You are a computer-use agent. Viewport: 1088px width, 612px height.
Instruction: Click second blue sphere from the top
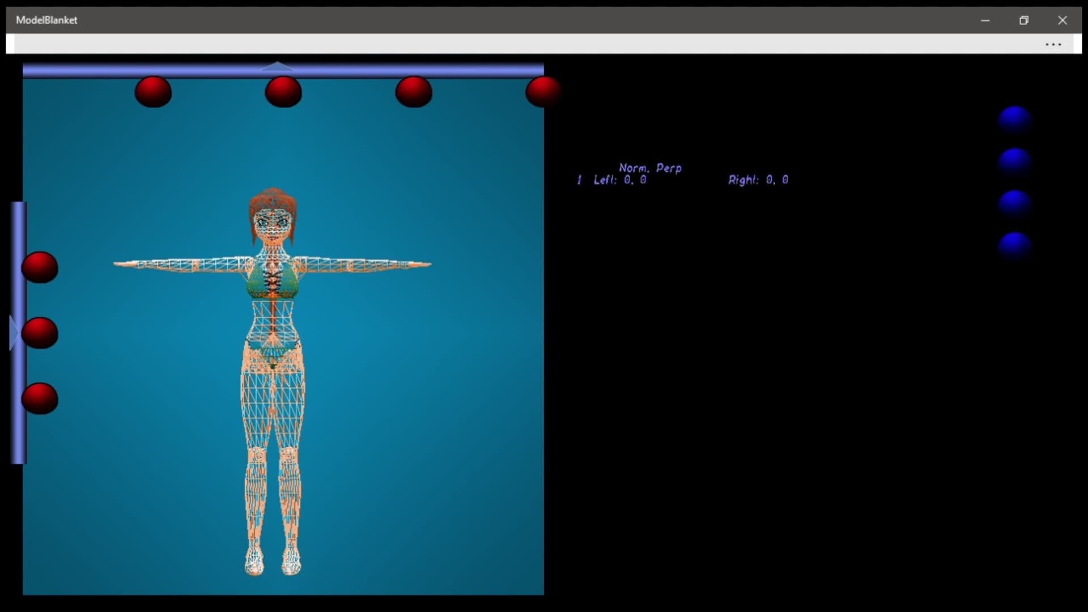1014,161
